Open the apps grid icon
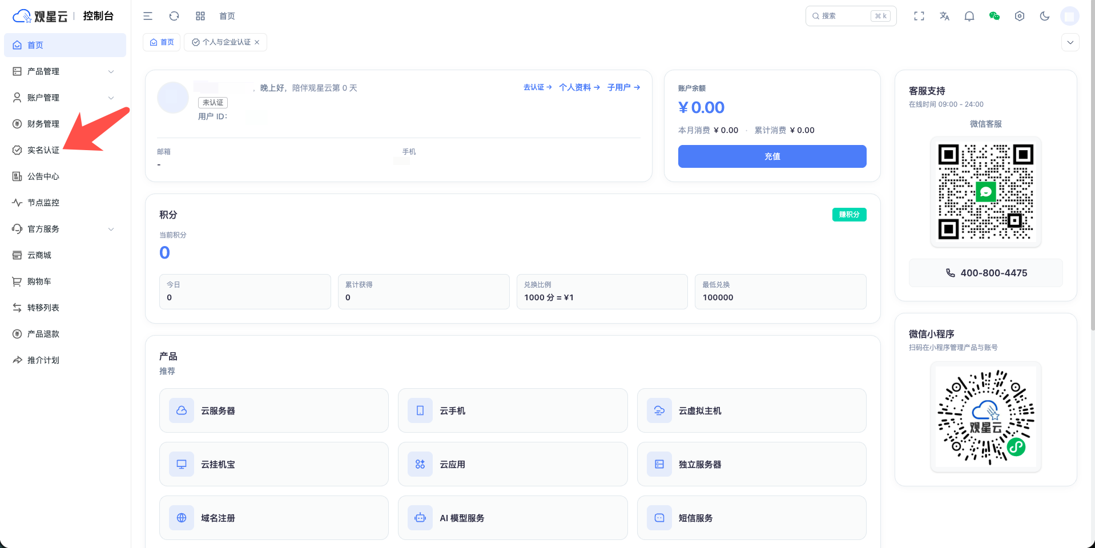Screen dimensions: 1095x548 (x=200, y=16)
